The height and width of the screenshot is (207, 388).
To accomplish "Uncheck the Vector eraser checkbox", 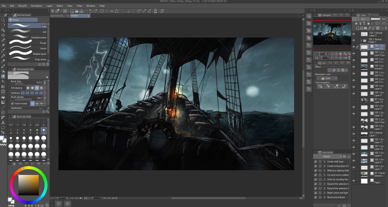I will click(x=12, y=103).
